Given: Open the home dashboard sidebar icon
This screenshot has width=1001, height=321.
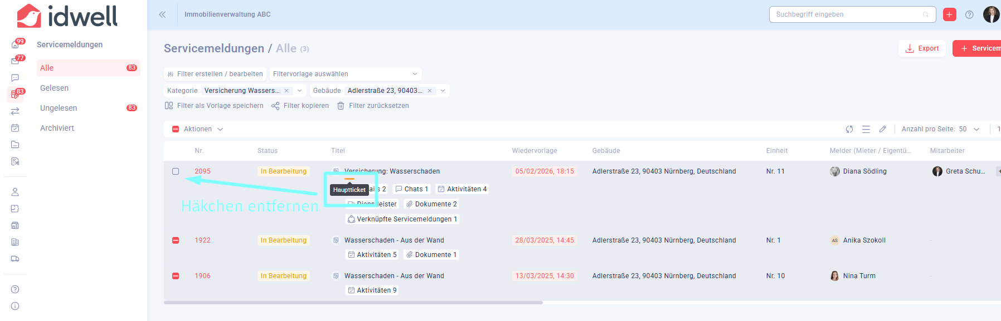Looking at the screenshot, I should [15, 45].
